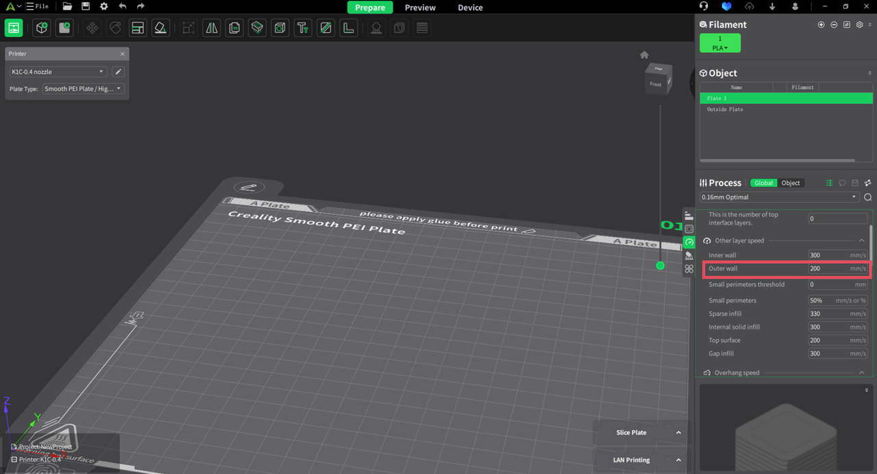The height and width of the screenshot is (474, 877).
Task: Open the blue cube model library icon
Action: point(727,6)
